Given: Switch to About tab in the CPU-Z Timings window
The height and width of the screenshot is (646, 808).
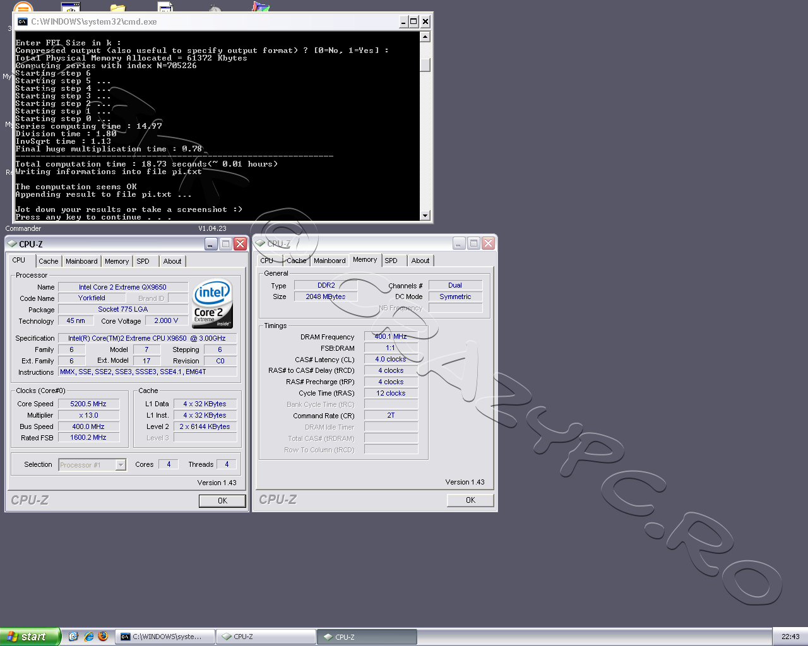Looking at the screenshot, I should (x=420, y=261).
